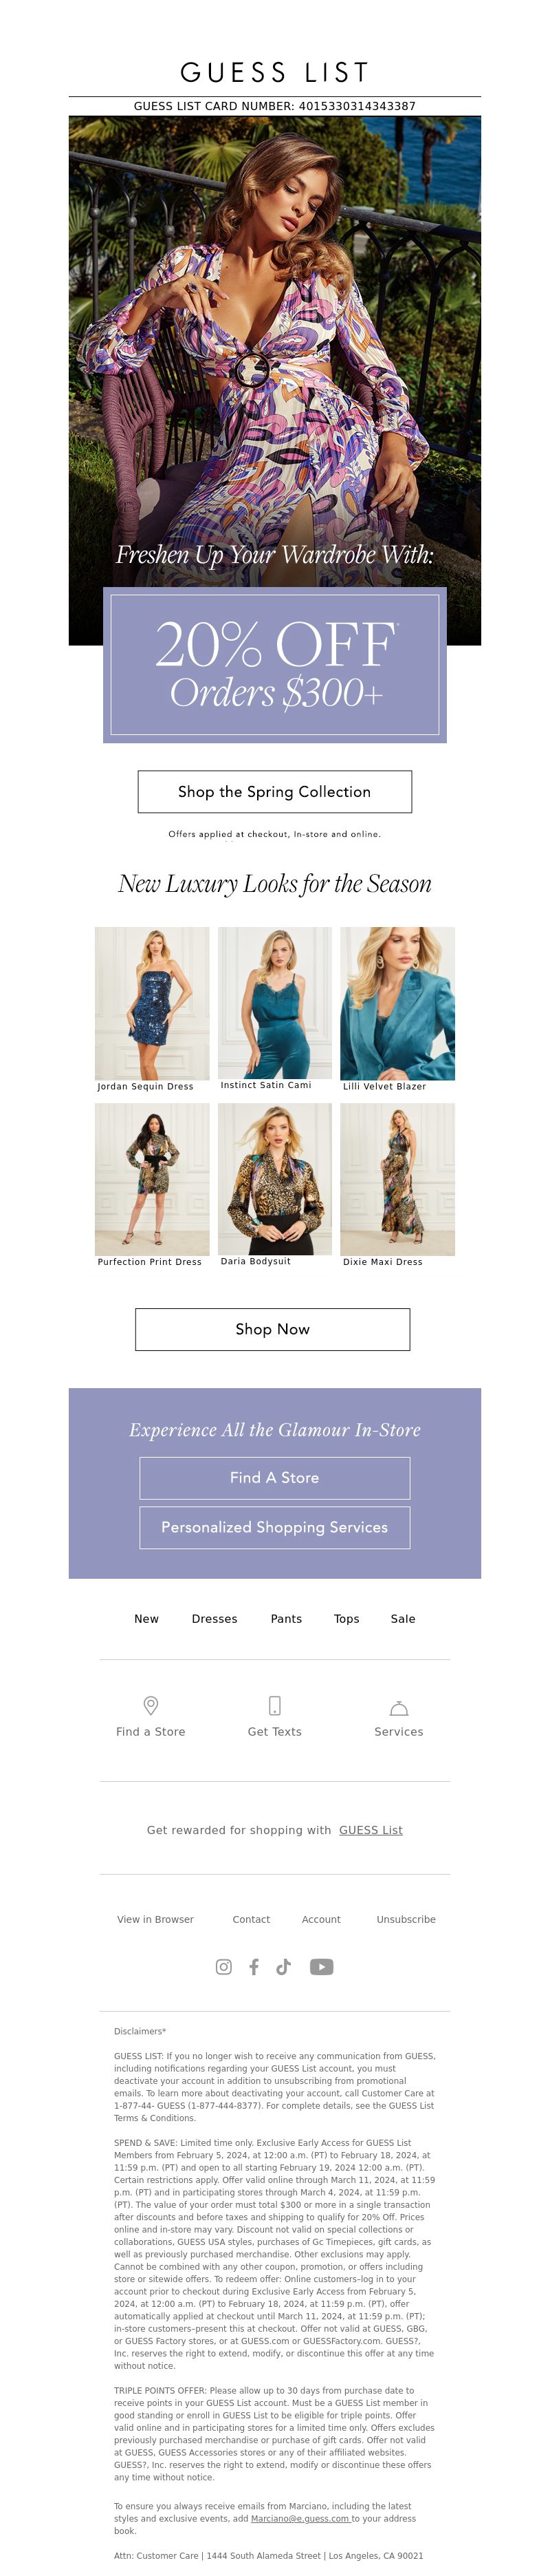
Task: Click the Unsubscribe link
Action: tap(406, 1918)
